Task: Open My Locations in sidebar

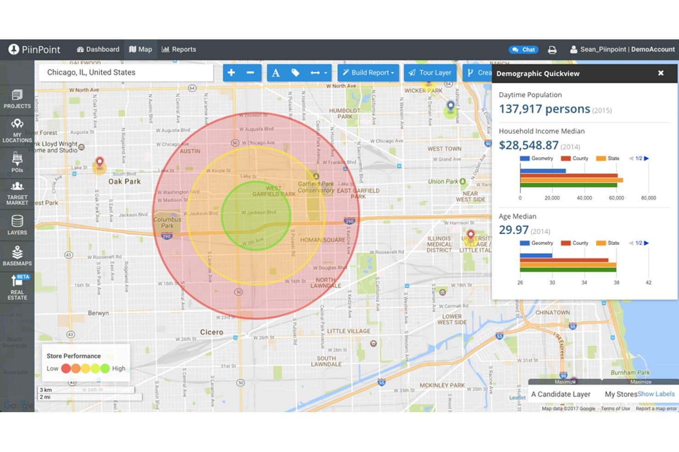Action: point(17,131)
